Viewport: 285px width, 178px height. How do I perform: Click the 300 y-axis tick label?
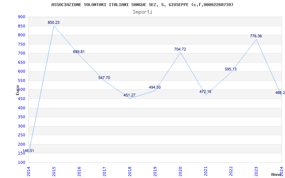pyautogui.click(x=21, y=126)
